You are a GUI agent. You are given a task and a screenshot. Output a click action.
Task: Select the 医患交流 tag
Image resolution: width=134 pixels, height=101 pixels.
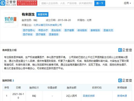click(x=108, y=30)
